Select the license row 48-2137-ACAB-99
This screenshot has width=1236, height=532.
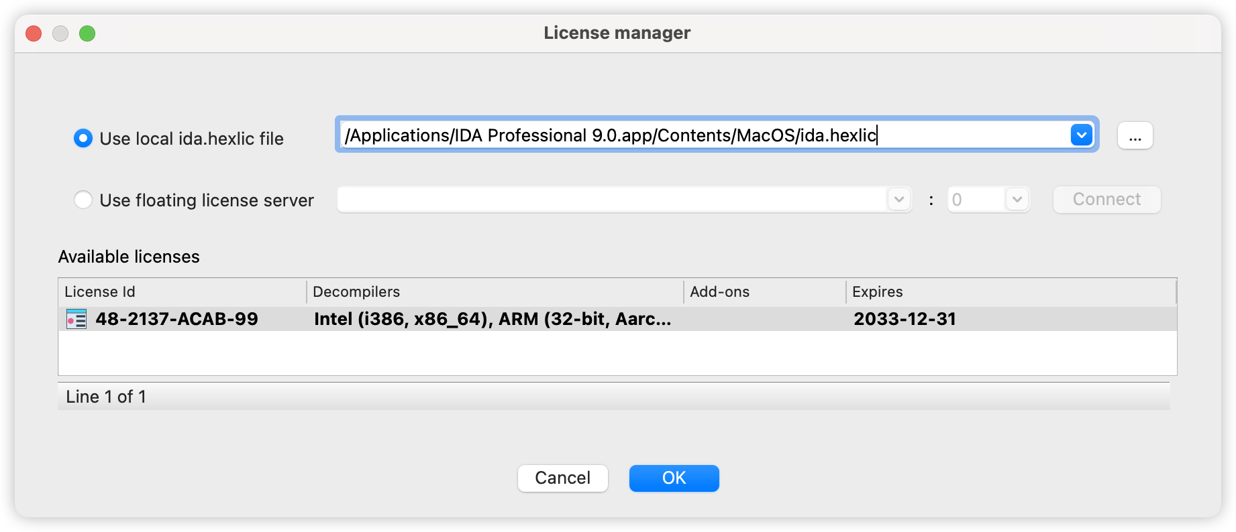pos(176,319)
